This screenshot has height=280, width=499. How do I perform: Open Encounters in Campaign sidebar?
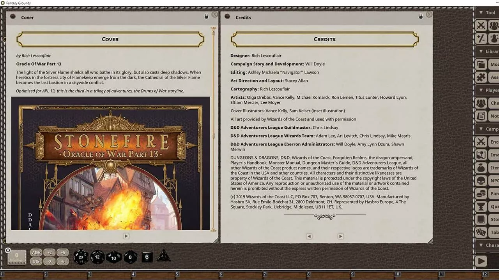(487, 142)
